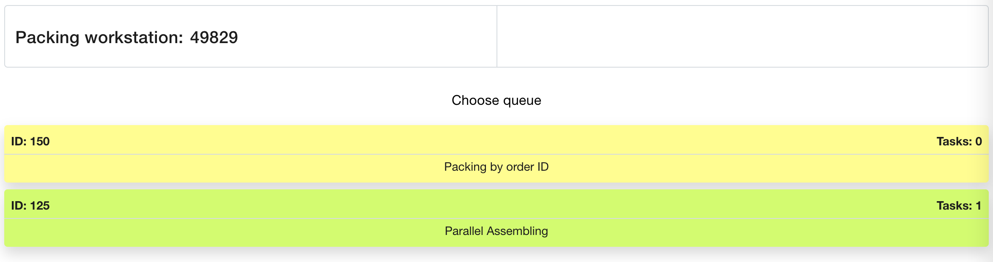Click the Choose queue heading
This screenshot has height=262, width=993.
[496, 101]
